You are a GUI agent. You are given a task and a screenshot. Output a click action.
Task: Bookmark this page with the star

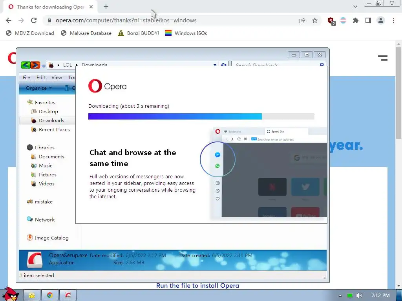pyautogui.click(x=315, y=20)
